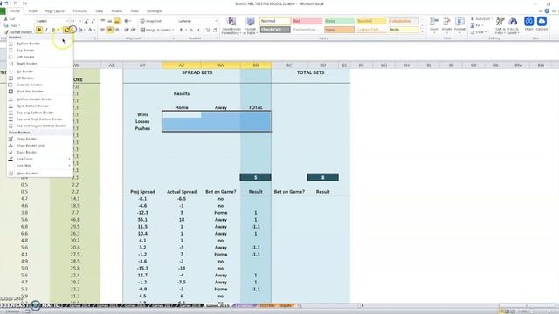Open the Clear dropdown in Editing group

pos(478,32)
